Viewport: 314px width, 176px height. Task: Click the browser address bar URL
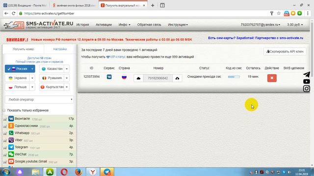tap(49, 13)
